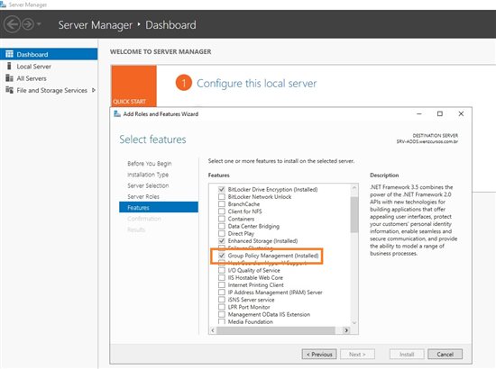
Task: Toggle Group Policy Management checkbox
Action: (222, 256)
